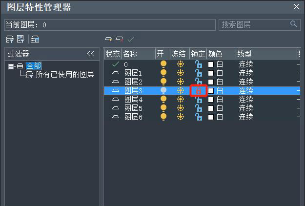Click into the 搜索图层 search field

(254, 24)
